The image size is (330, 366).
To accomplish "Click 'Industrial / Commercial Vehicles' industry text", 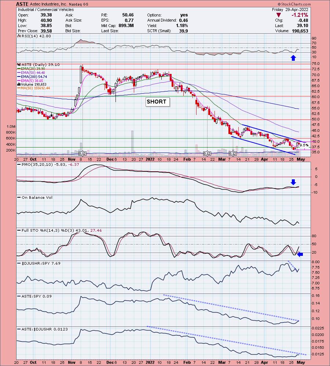I will click(x=46, y=10).
